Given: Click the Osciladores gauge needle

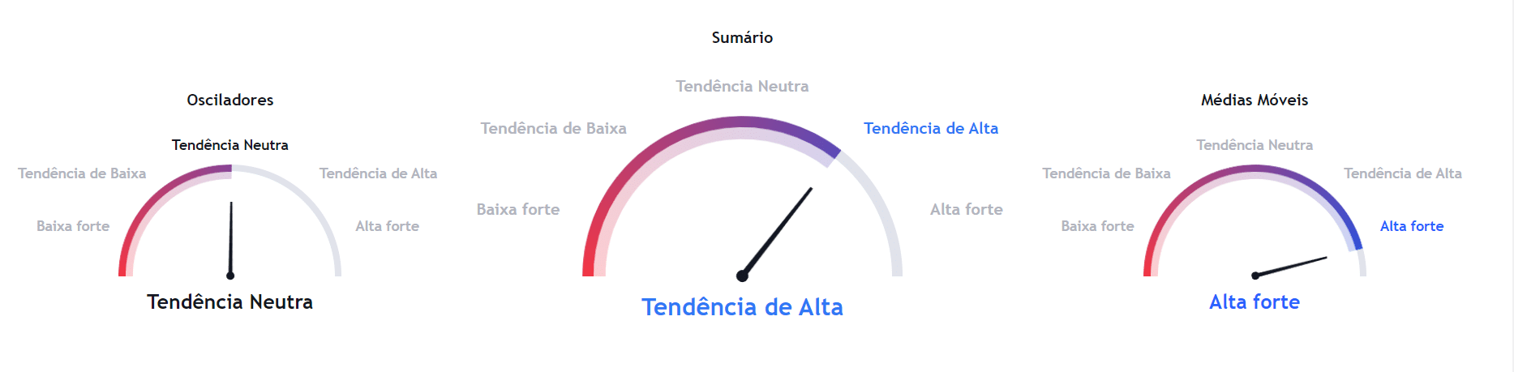Looking at the screenshot, I should click(231, 240).
